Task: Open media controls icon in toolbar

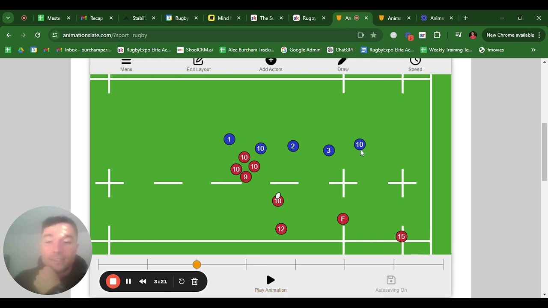Action: 459,35
